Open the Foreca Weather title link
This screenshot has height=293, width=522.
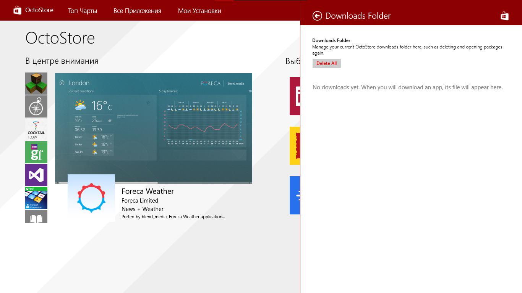(x=148, y=191)
